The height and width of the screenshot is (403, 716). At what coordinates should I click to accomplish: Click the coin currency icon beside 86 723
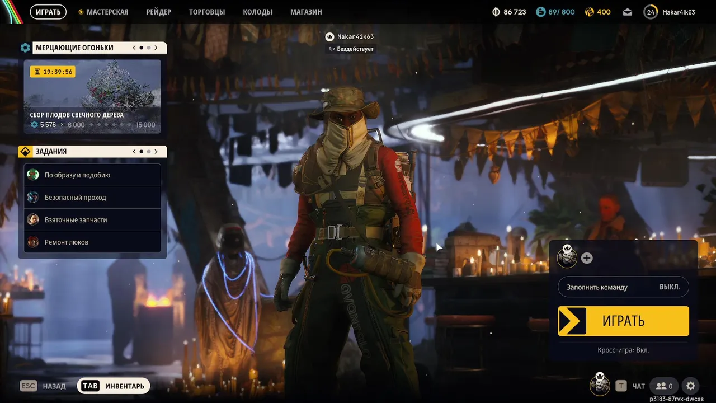496,12
